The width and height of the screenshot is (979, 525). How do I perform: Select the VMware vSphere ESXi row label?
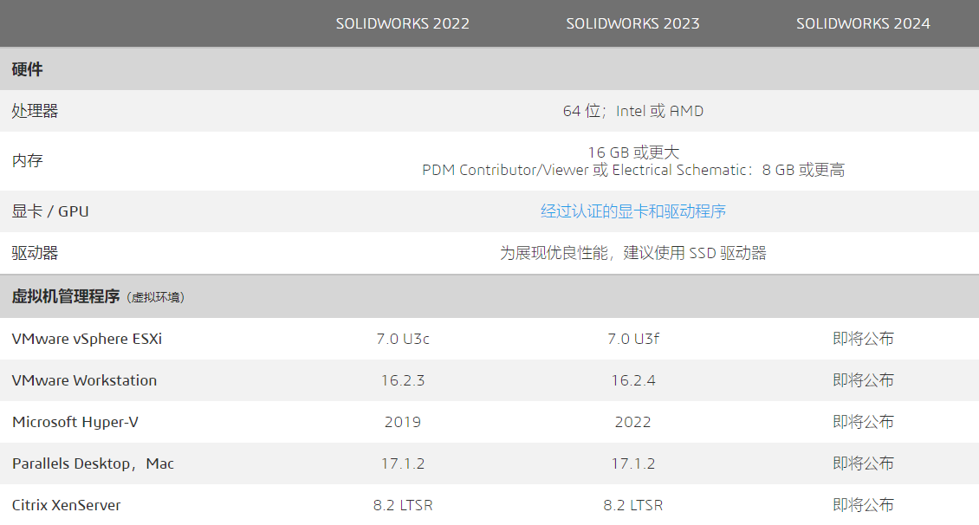(87, 339)
